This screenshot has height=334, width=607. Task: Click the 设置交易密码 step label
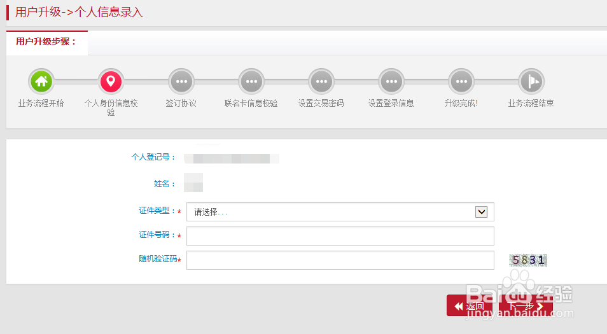pyautogui.click(x=321, y=103)
